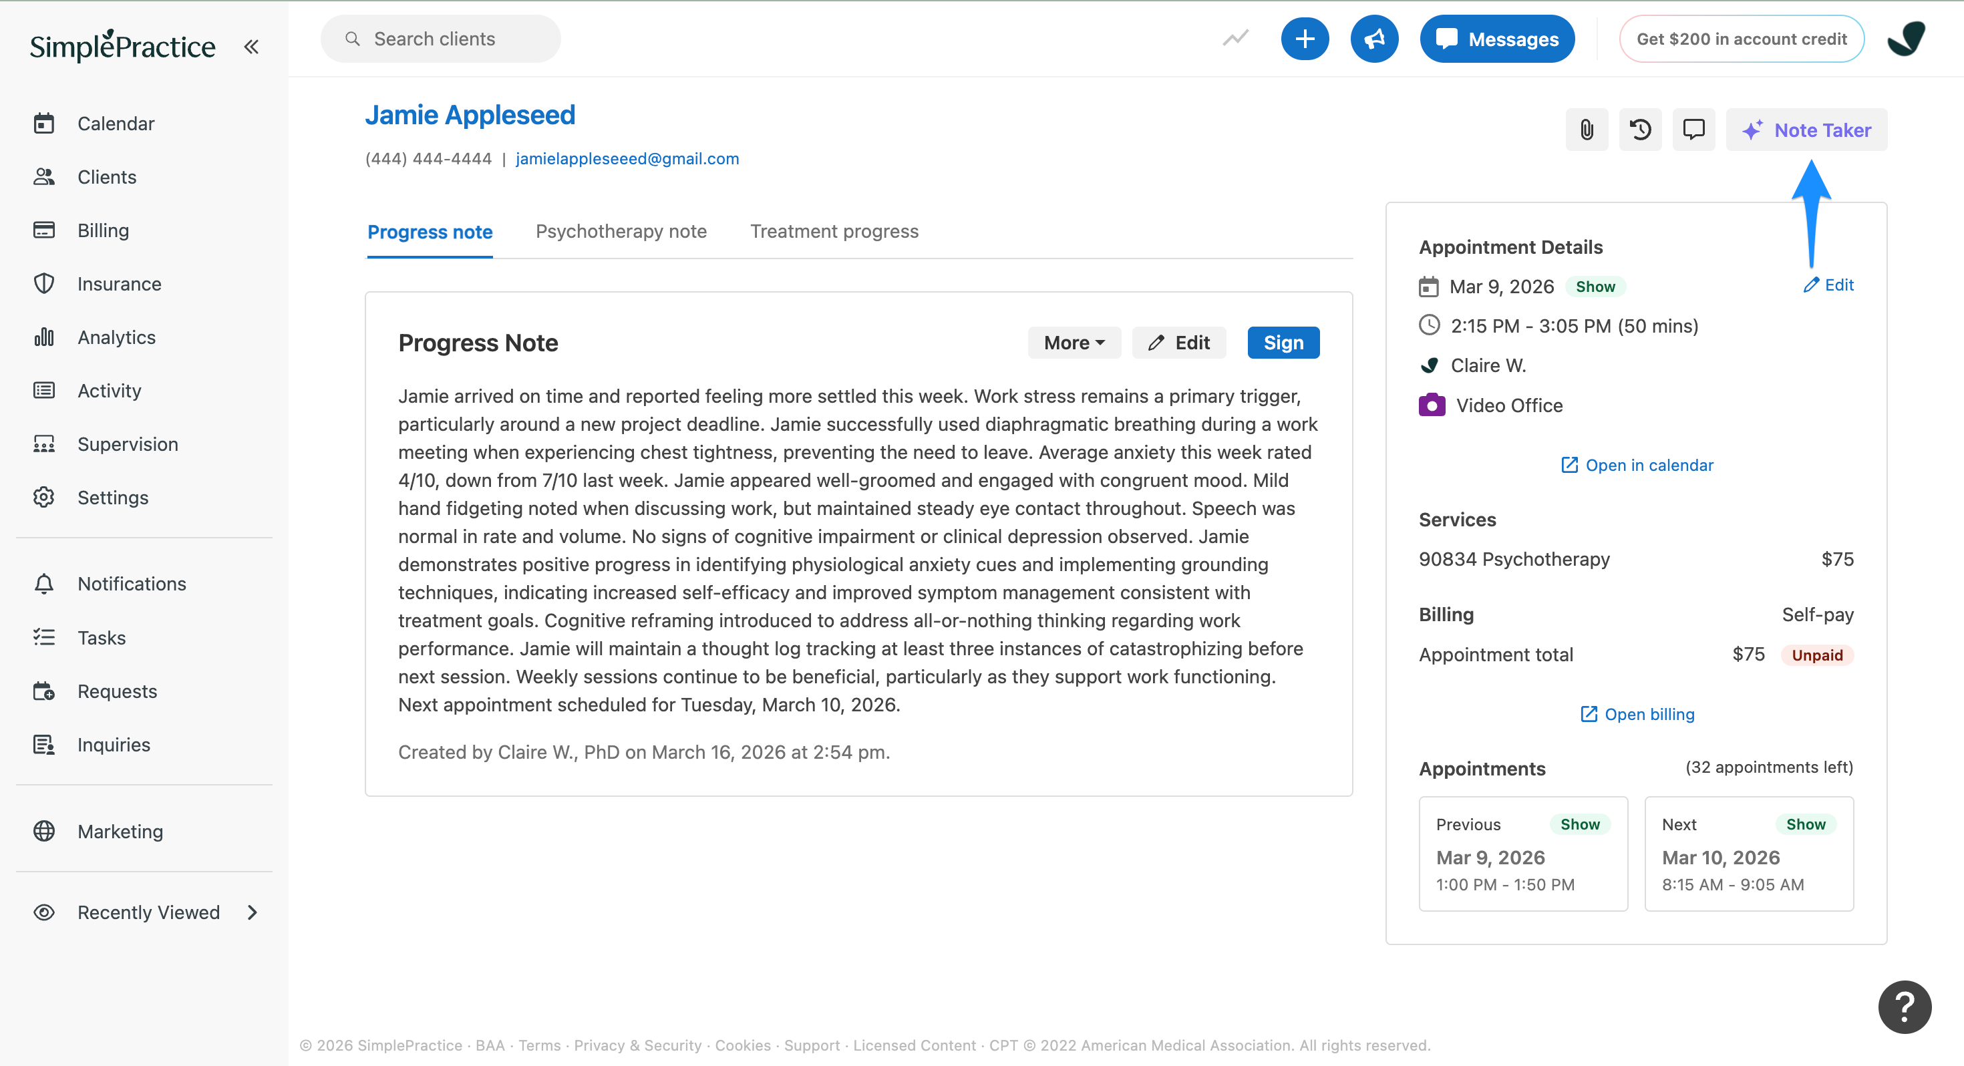1964x1066 pixels.
Task: Launch the Note Taker button
Action: 1806,130
